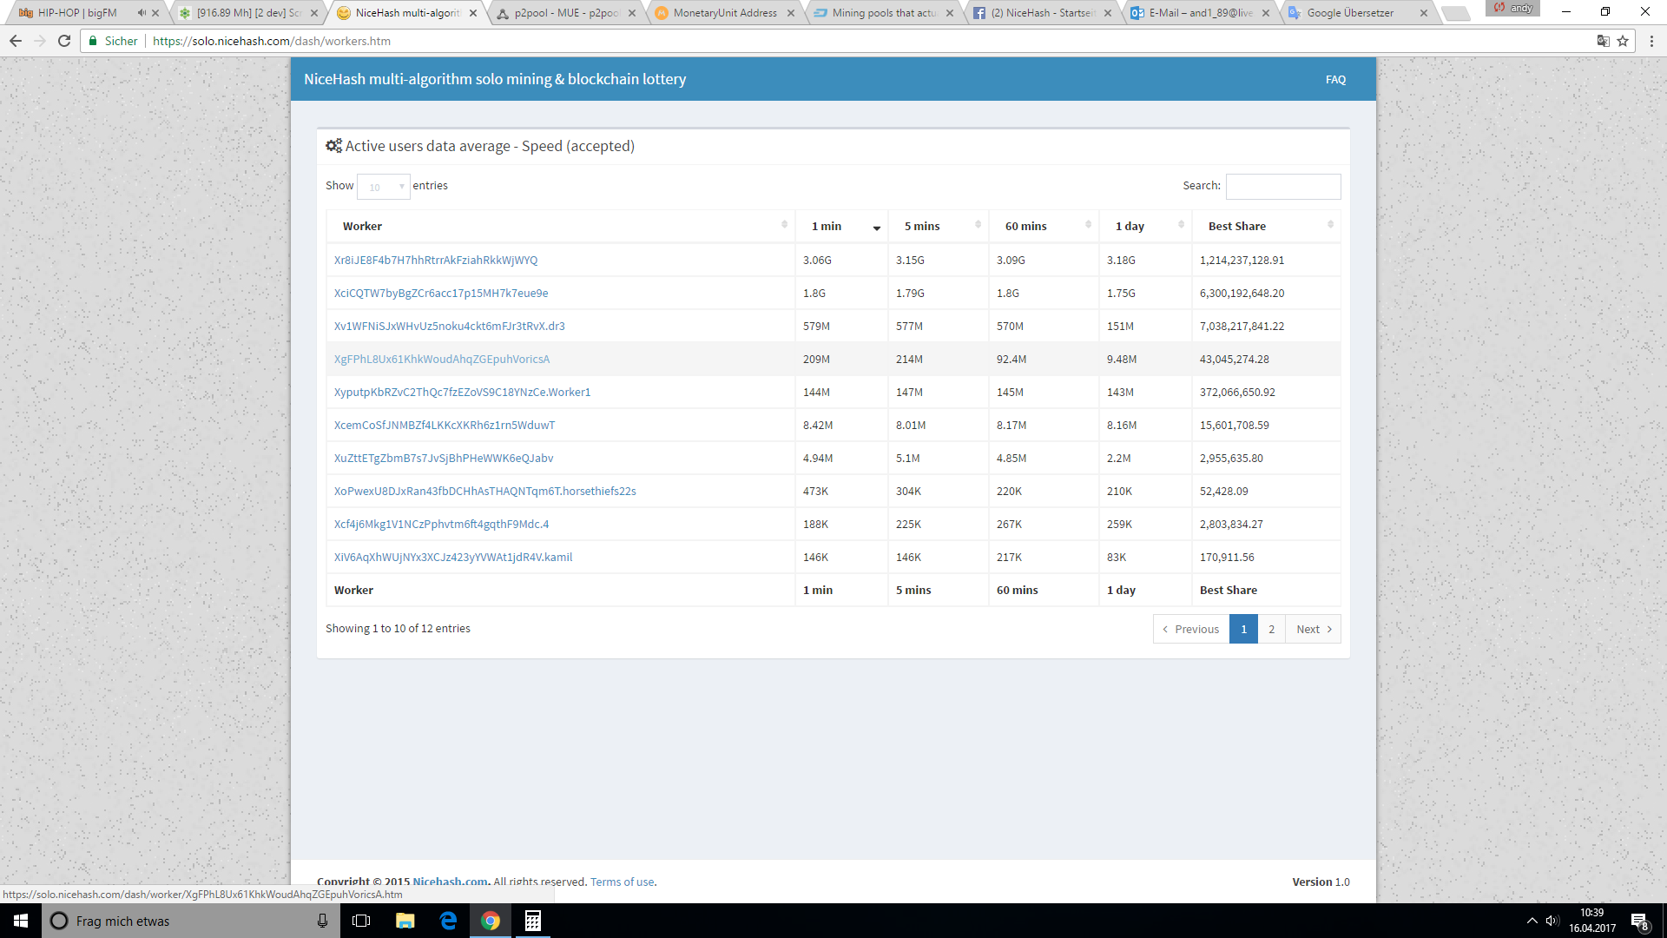Open a new Chrome tab

tap(1455, 13)
